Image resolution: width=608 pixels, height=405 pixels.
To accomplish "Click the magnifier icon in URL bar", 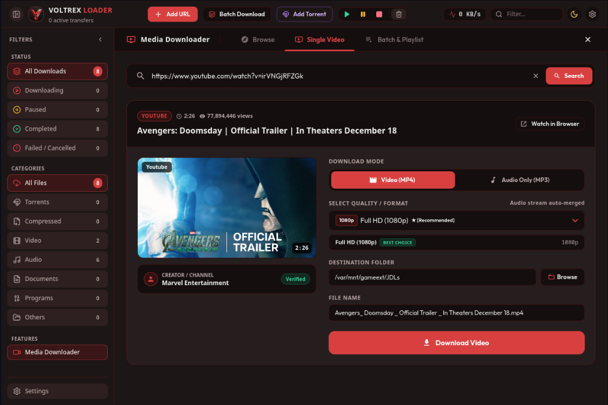I will pyautogui.click(x=140, y=76).
